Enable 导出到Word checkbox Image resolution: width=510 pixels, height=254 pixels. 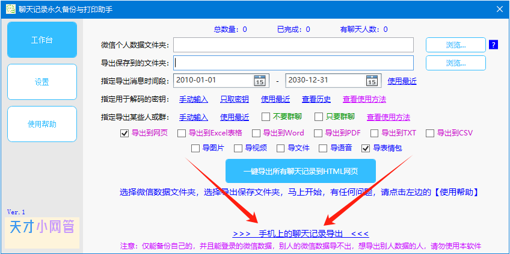coord(256,133)
